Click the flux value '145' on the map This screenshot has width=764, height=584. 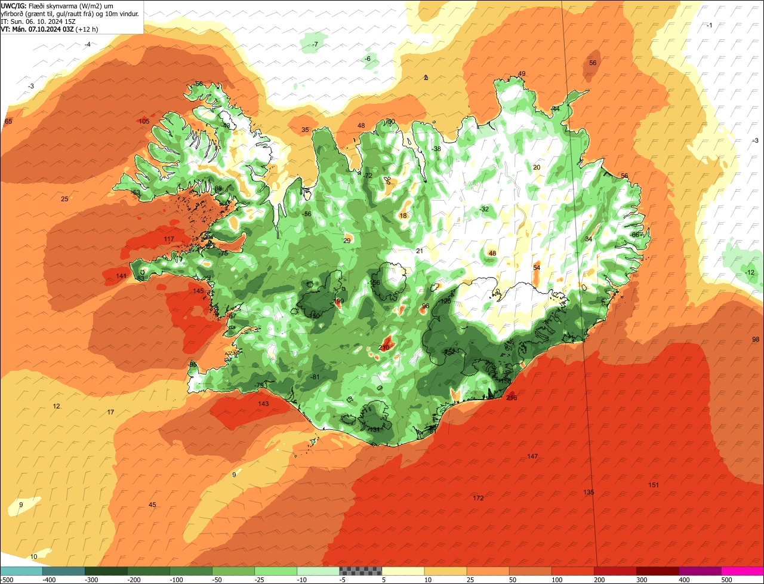coord(198,291)
